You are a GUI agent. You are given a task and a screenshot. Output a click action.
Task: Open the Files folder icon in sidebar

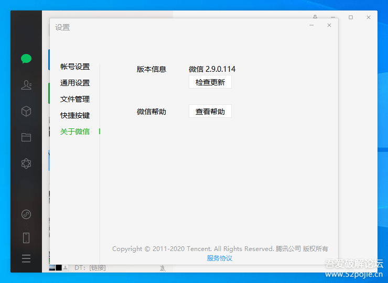26,137
